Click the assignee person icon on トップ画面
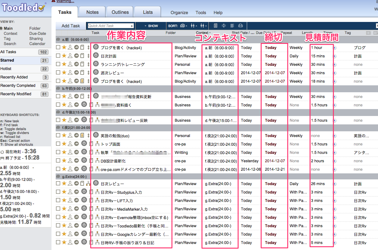The height and width of the screenshot is (250, 378). pos(70,144)
